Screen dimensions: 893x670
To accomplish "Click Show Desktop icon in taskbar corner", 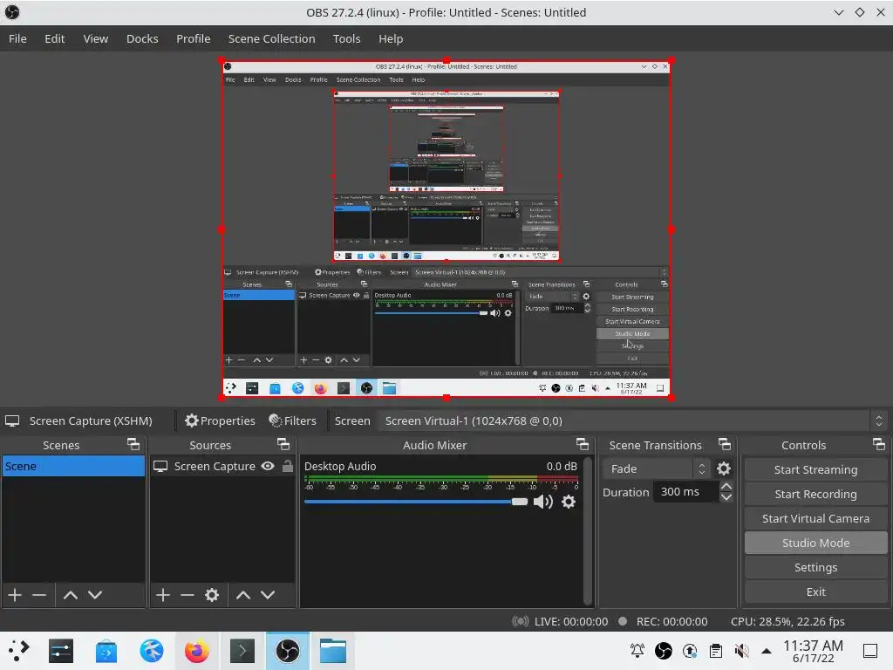I will (870, 651).
